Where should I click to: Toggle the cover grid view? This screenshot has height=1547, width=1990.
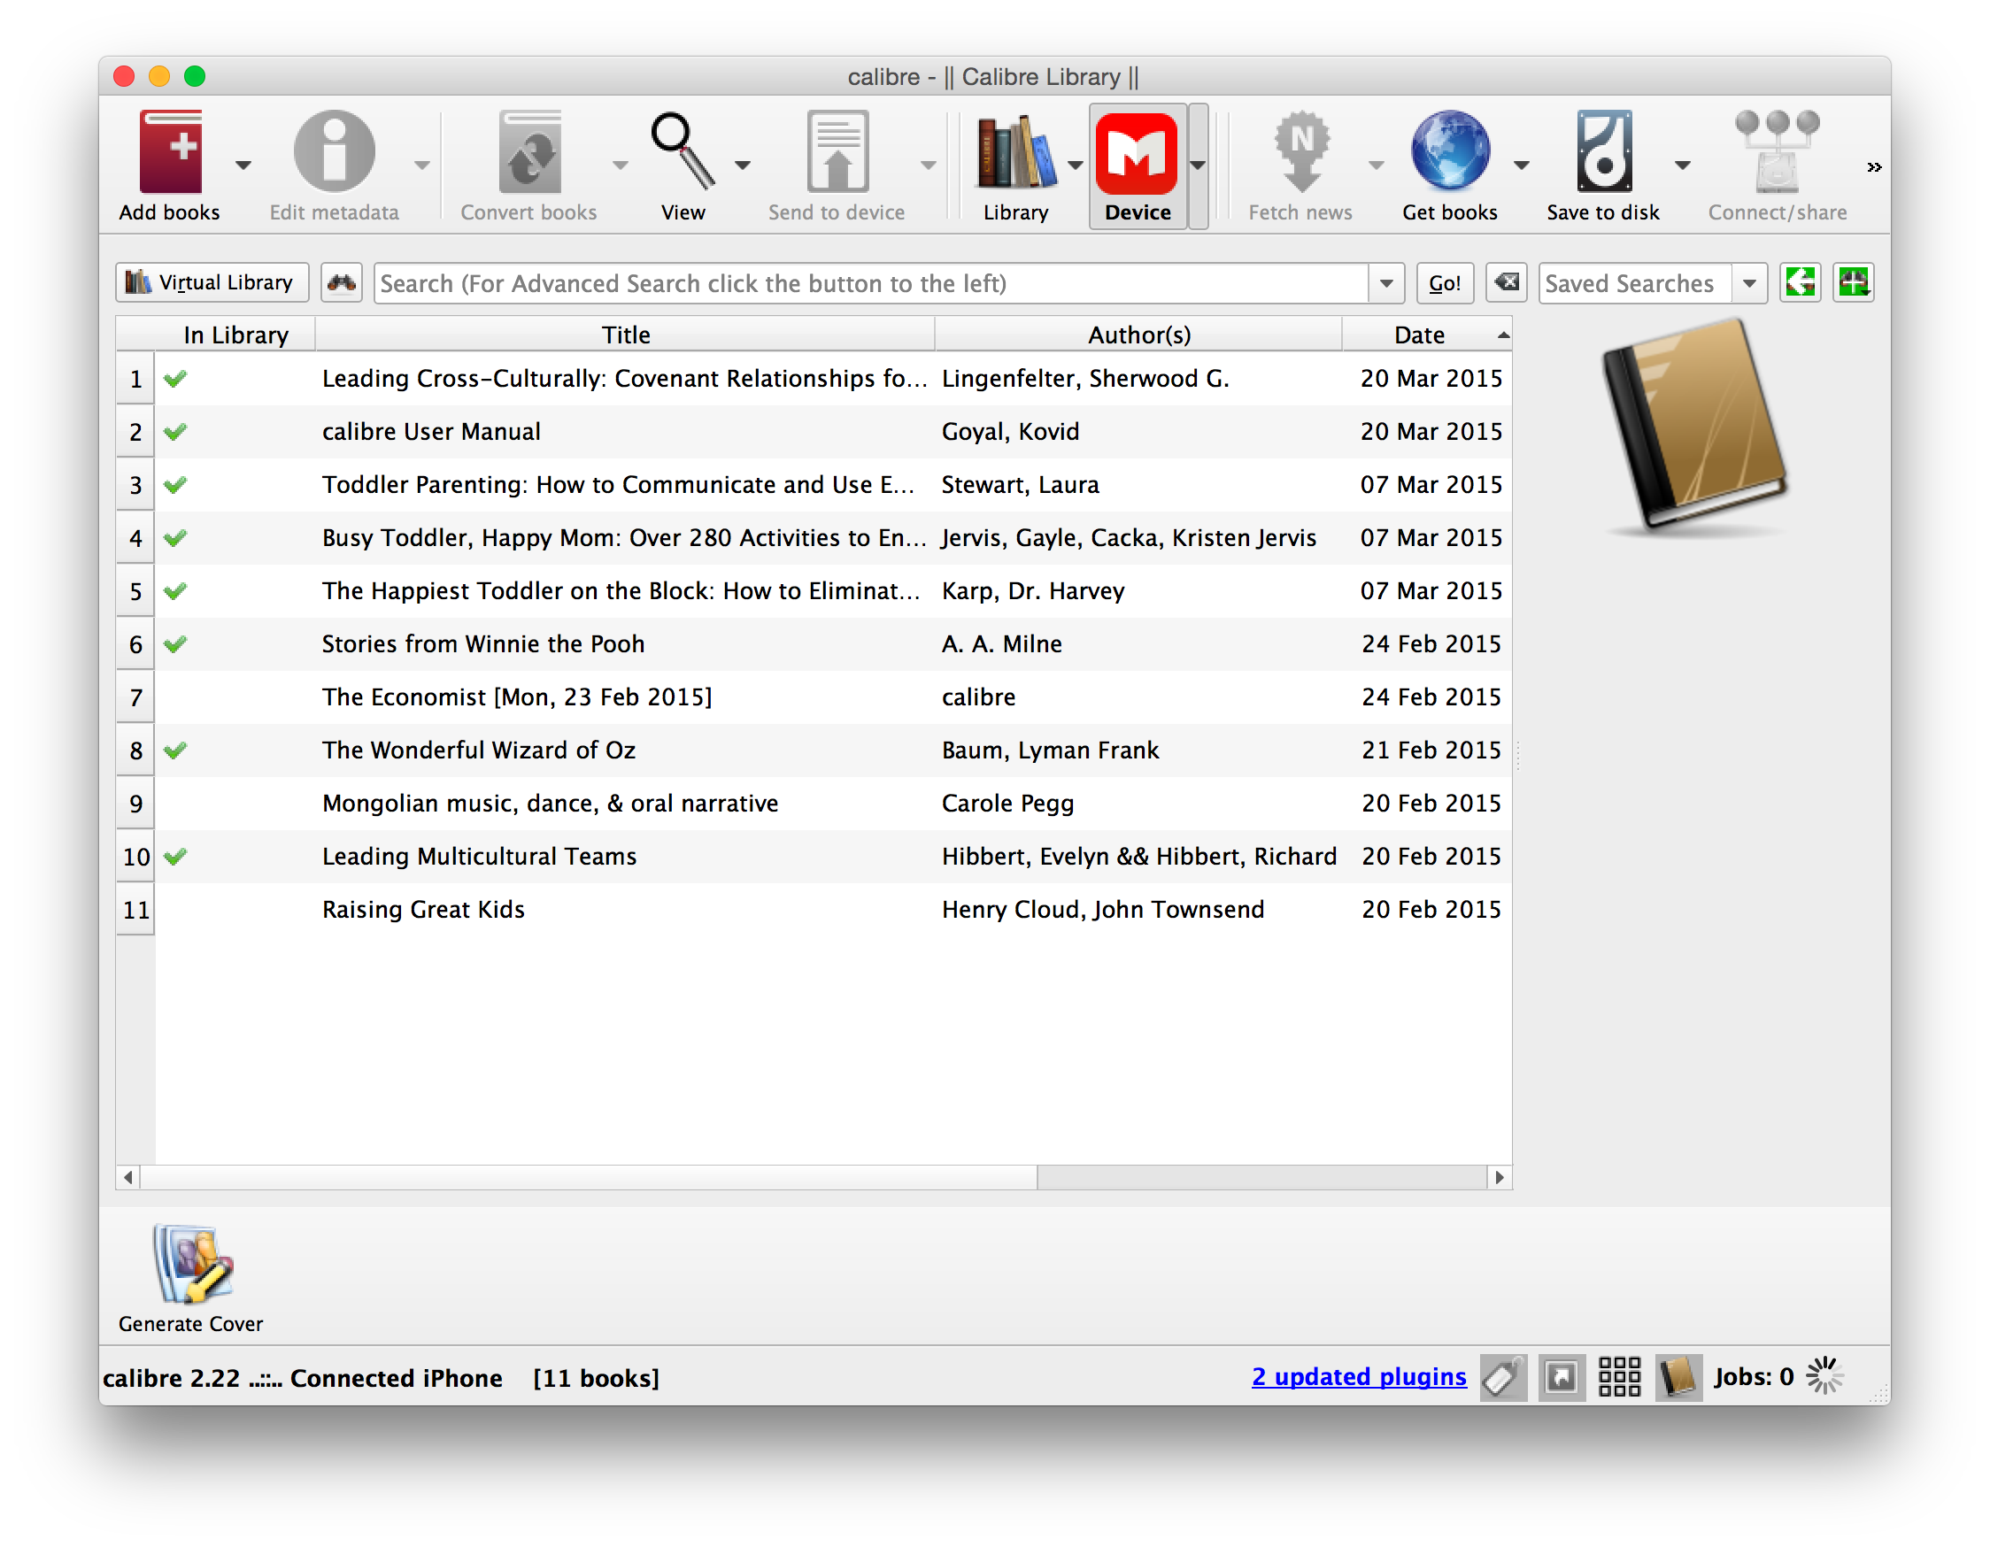1619,1376
